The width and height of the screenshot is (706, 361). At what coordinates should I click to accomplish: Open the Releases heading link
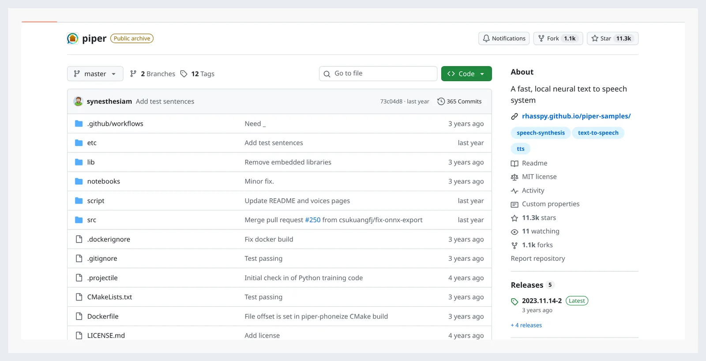pos(527,285)
